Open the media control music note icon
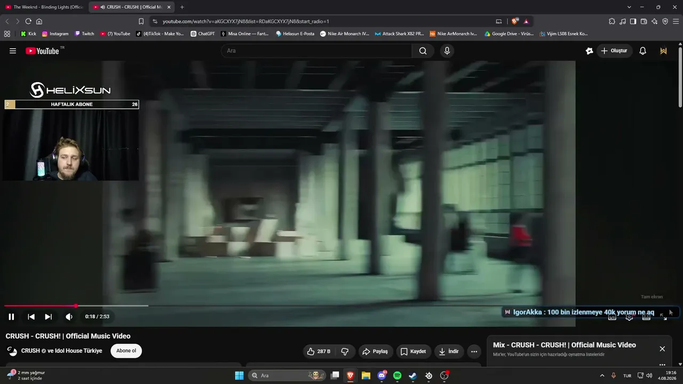Image resolution: width=683 pixels, height=384 pixels. pyautogui.click(x=623, y=21)
